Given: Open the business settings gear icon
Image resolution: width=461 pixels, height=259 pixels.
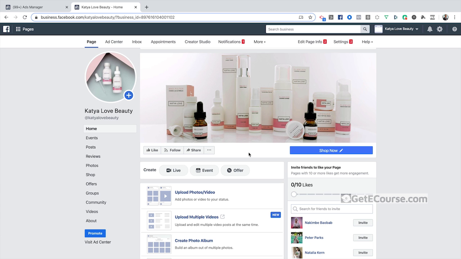Looking at the screenshot, I should pyautogui.click(x=440, y=29).
